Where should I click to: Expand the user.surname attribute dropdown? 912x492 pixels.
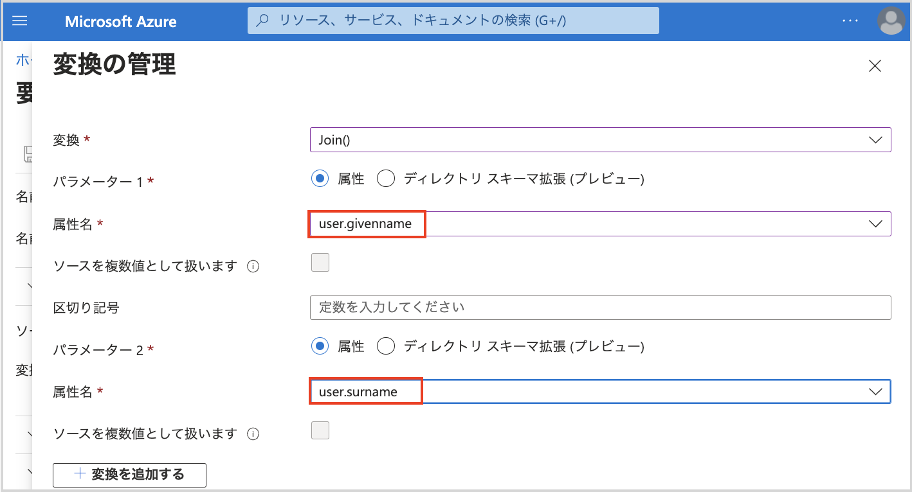click(x=875, y=391)
